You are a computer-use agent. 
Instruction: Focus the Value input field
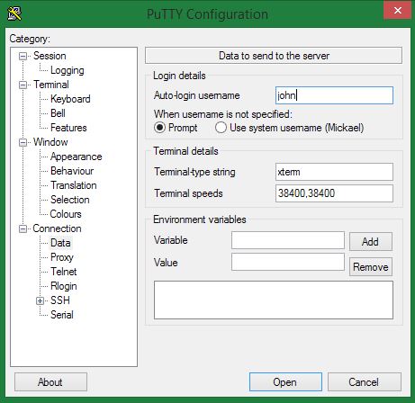[288, 262]
